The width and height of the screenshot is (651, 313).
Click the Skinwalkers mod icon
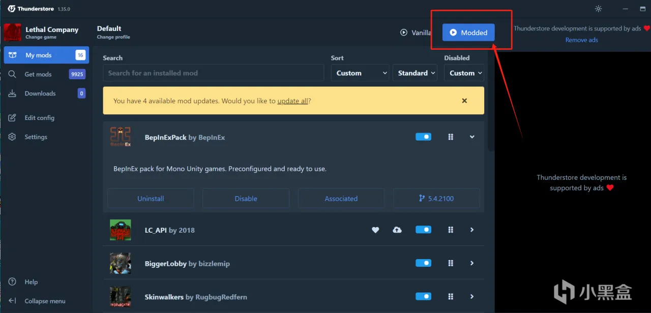pyautogui.click(x=121, y=297)
